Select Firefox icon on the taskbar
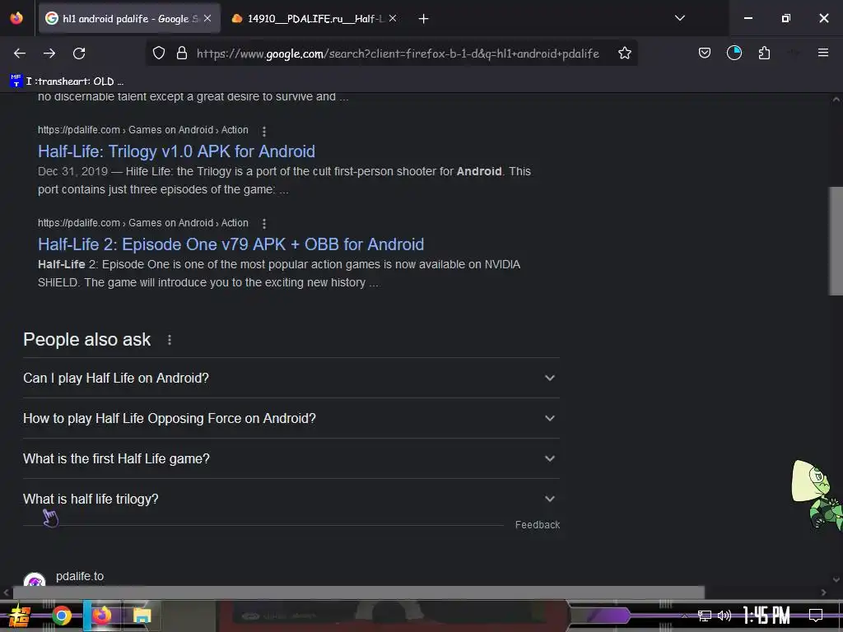The height and width of the screenshot is (632, 843). tap(101, 616)
